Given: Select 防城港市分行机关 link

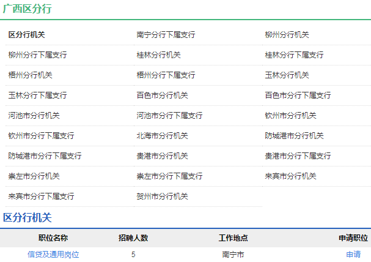Looking at the screenshot, I should pyautogui.click(x=294, y=136).
